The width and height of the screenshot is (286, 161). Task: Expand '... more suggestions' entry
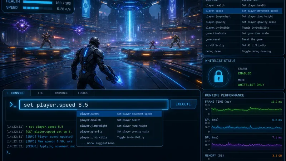97,143
